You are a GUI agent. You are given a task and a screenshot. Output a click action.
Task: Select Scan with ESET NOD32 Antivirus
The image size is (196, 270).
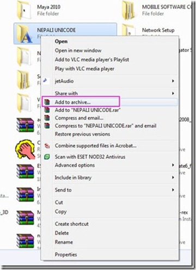[x=90, y=157]
